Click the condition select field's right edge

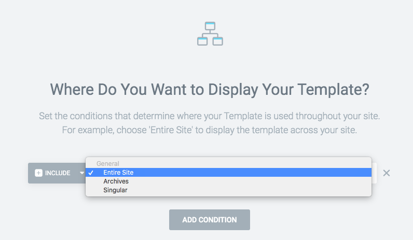click(374, 173)
